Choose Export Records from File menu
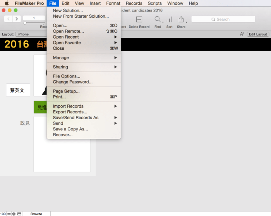This screenshot has height=216, width=271. 70,112
